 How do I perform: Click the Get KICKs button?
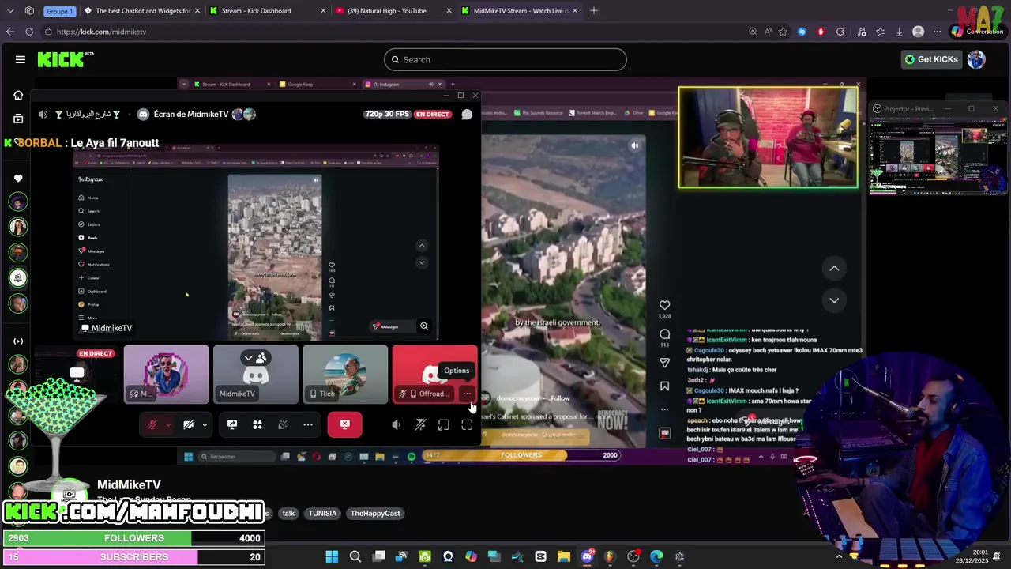point(931,59)
